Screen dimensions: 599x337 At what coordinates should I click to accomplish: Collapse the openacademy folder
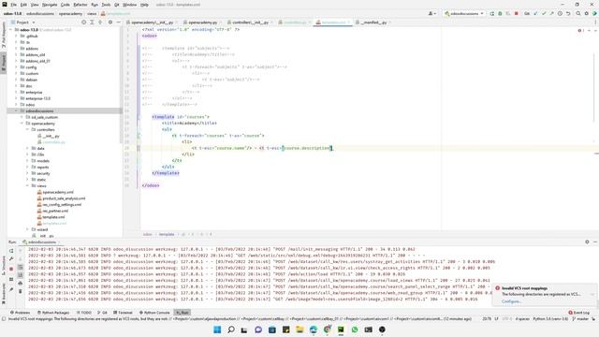[x=22, y=124]
